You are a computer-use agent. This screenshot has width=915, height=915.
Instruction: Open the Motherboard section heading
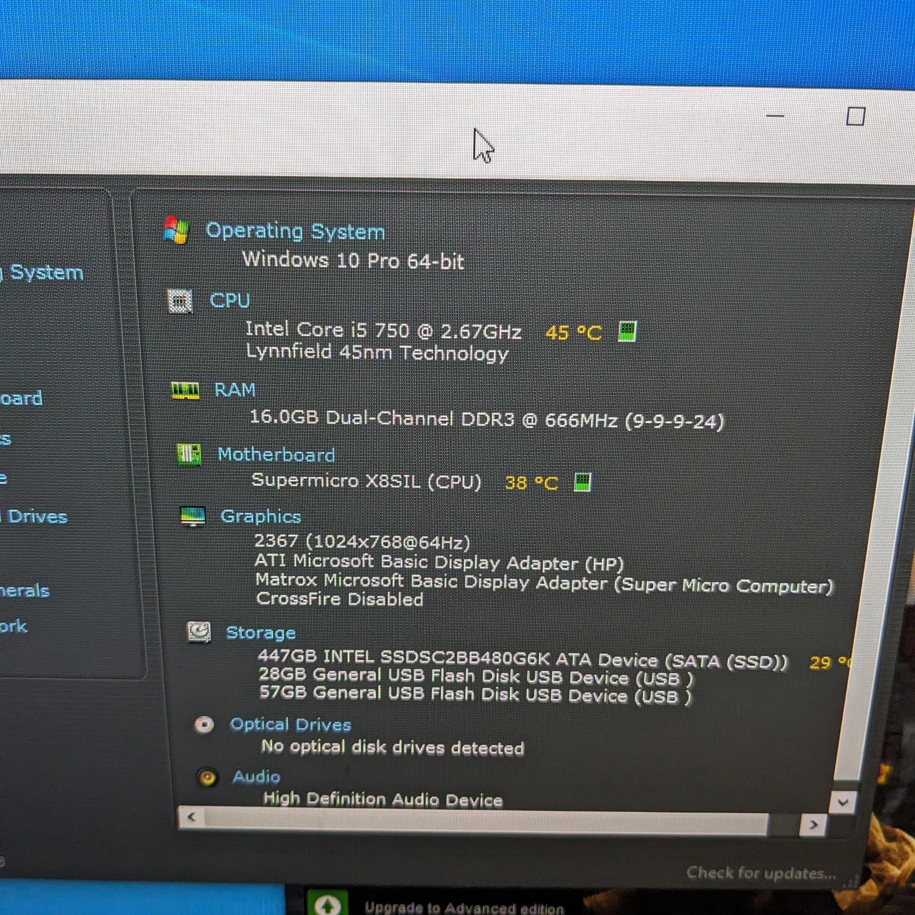[276, 455]
